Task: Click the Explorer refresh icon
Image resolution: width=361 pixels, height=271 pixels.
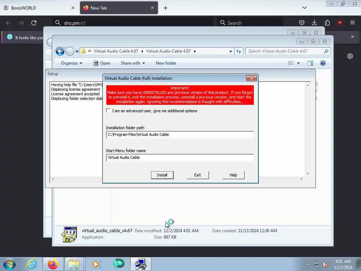Action: coord(239,52)
